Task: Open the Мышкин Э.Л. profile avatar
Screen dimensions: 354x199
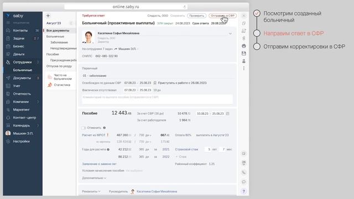Action: point(8,133)
